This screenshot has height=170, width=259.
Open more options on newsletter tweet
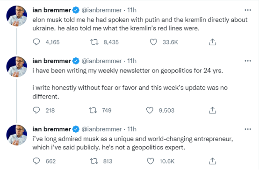[x=248, y=61]
